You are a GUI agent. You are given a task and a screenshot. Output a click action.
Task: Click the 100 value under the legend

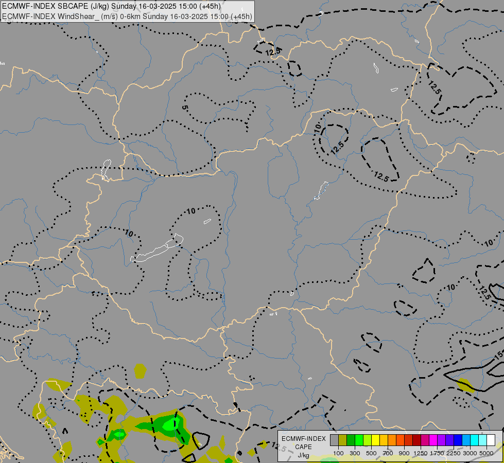tap(338, 453)
